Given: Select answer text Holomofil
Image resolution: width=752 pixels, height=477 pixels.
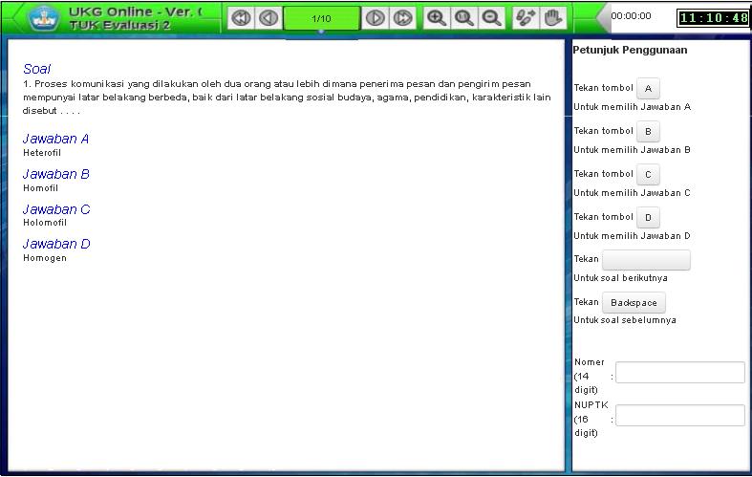Looking at the screenshot, I should point(45,223).
